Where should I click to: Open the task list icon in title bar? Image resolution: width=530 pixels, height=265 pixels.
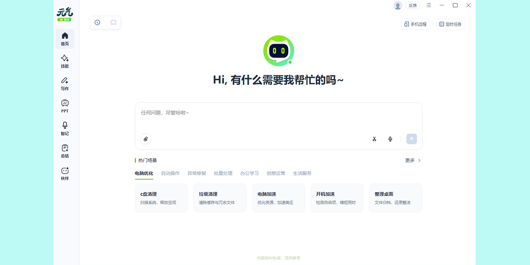tap(428, 5)
